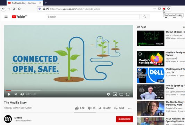
Task: Click Mozilla is finally video title
Action: 175,54
